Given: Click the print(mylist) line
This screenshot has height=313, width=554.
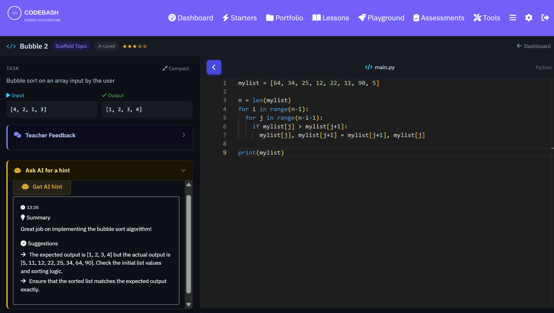Looking at the screenshot, I should pos(261,153).
